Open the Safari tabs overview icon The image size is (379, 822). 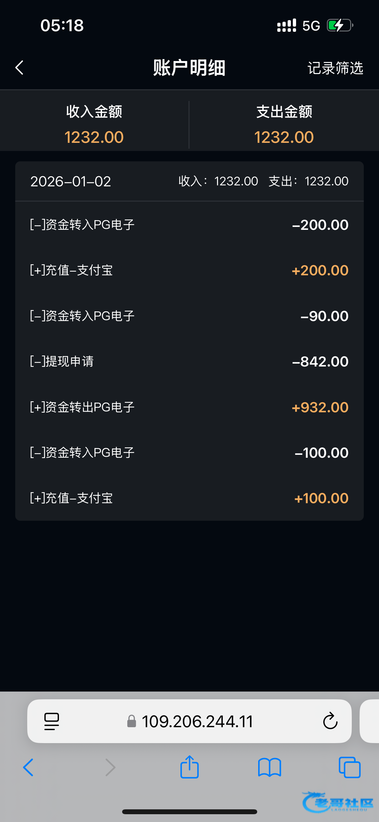point(350,767)
